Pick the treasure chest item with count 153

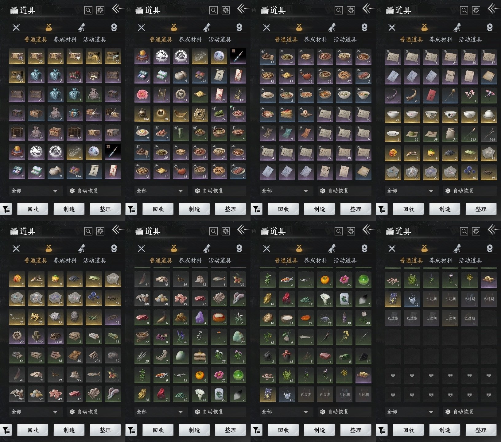click(17, 76)
